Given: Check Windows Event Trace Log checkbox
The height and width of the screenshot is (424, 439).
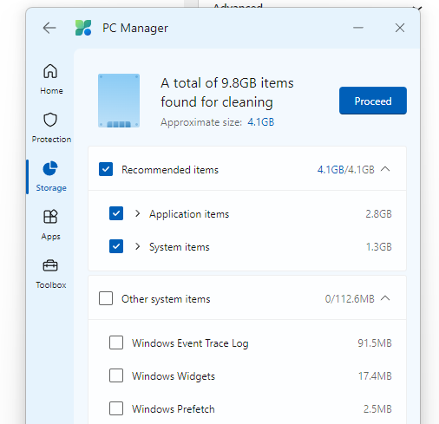Looking at the screenshot, I should (x=116, y=342).
